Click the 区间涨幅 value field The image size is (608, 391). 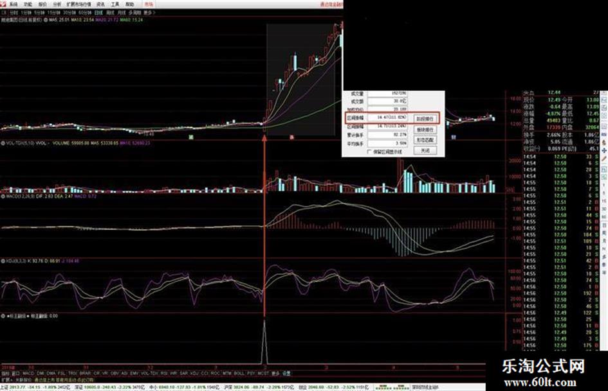tap(387, 117)
